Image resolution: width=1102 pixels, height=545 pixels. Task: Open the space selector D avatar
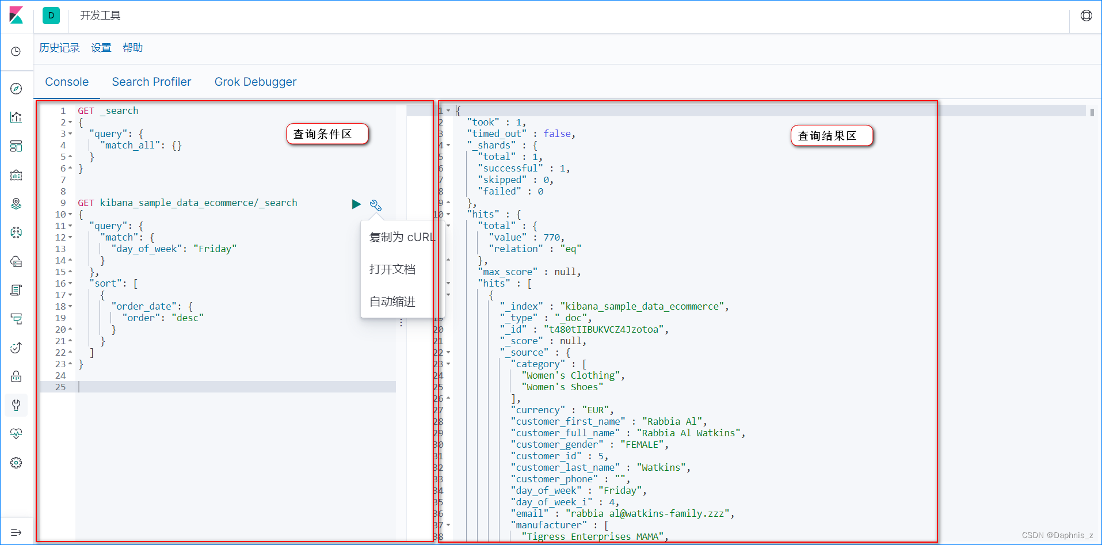(x=51, y=16)
